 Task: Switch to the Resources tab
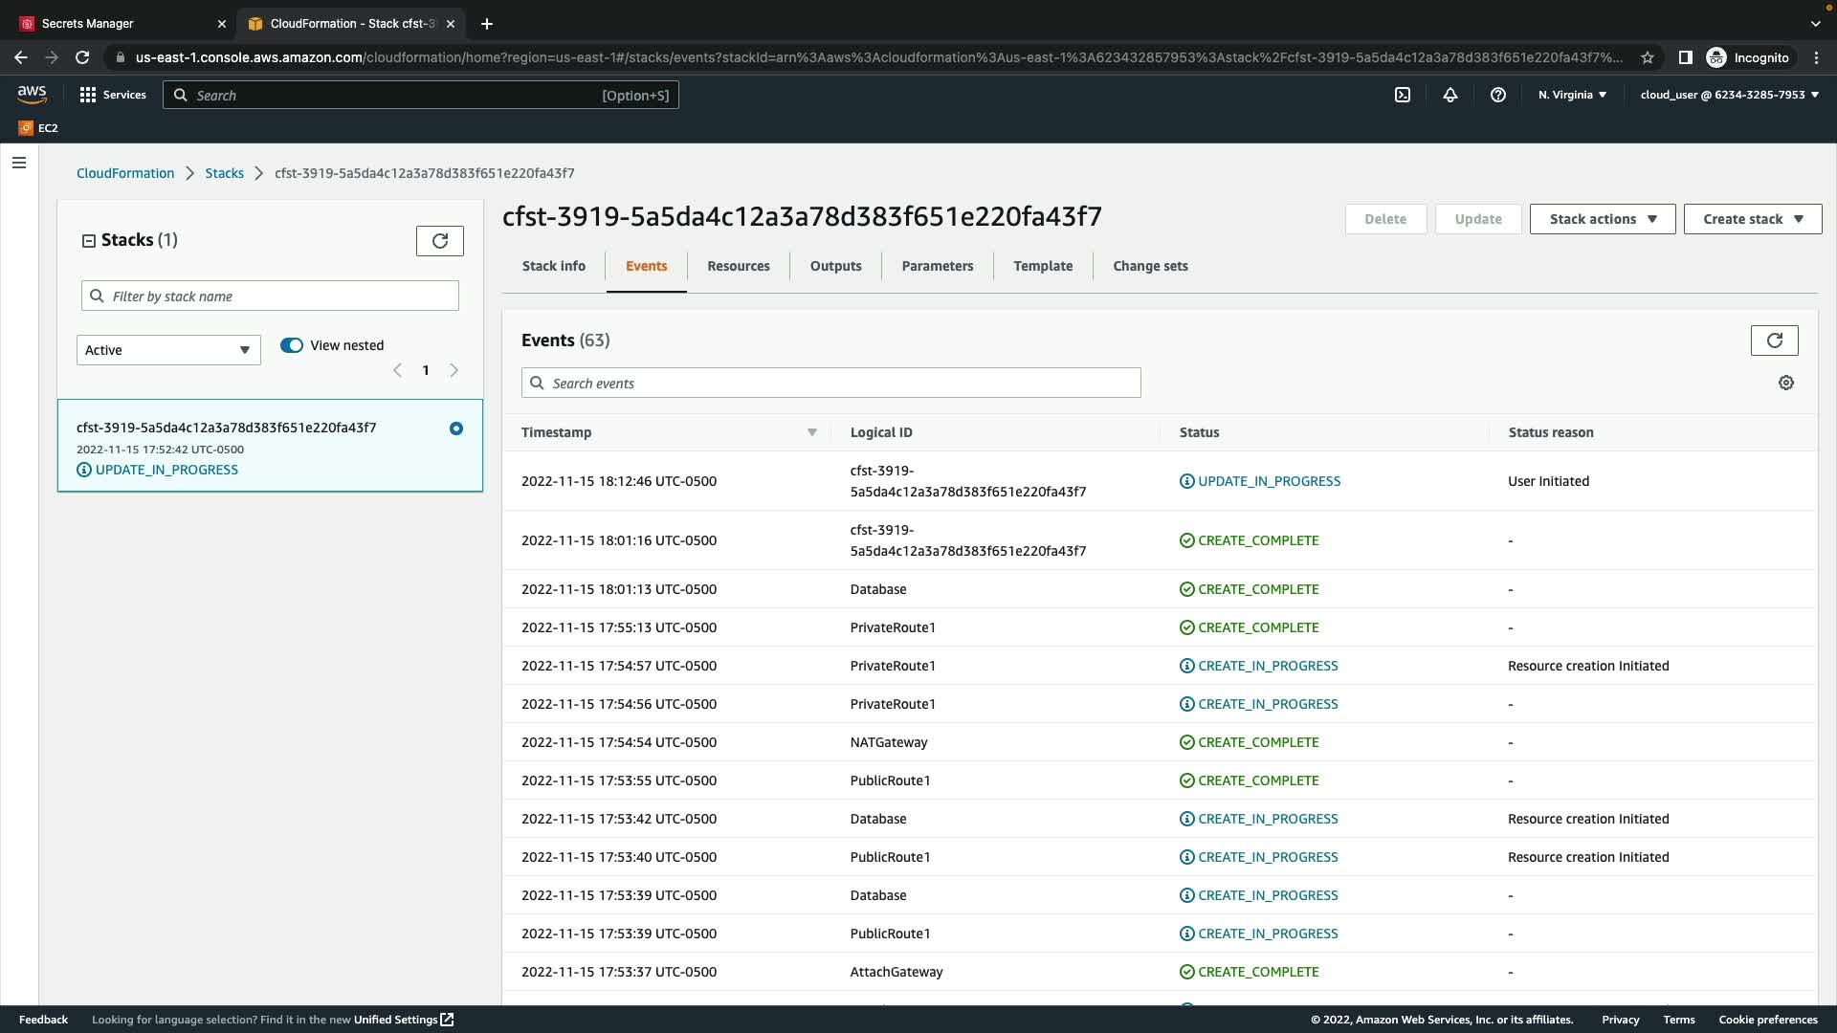point(738,266)
